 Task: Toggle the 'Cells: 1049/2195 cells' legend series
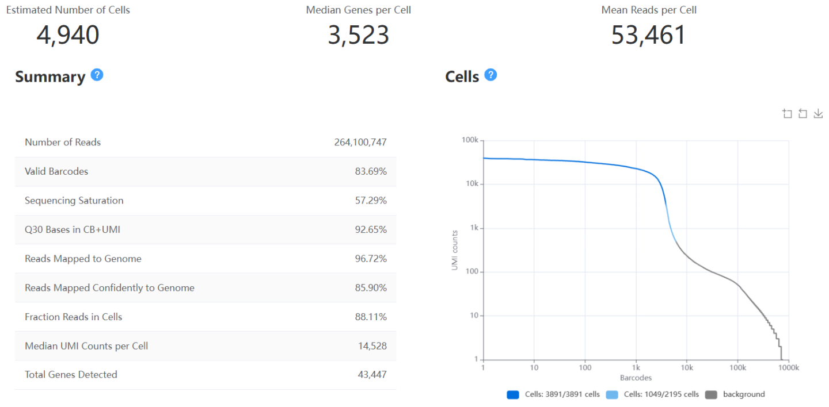pos(653,394)
